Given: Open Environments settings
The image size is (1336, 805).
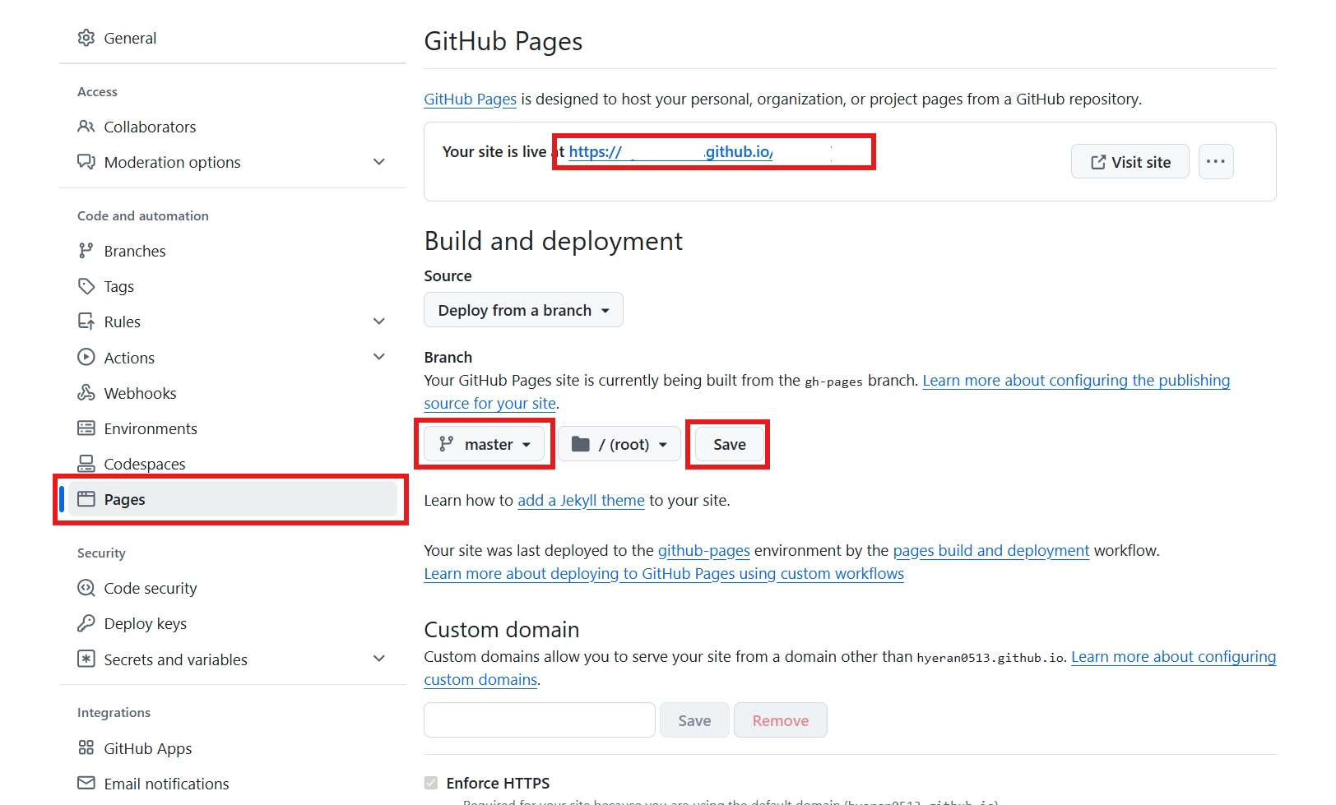Looking at the screenshot, I should click(x=233, y=428).
